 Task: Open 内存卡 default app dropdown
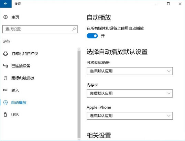coord(130,94)
